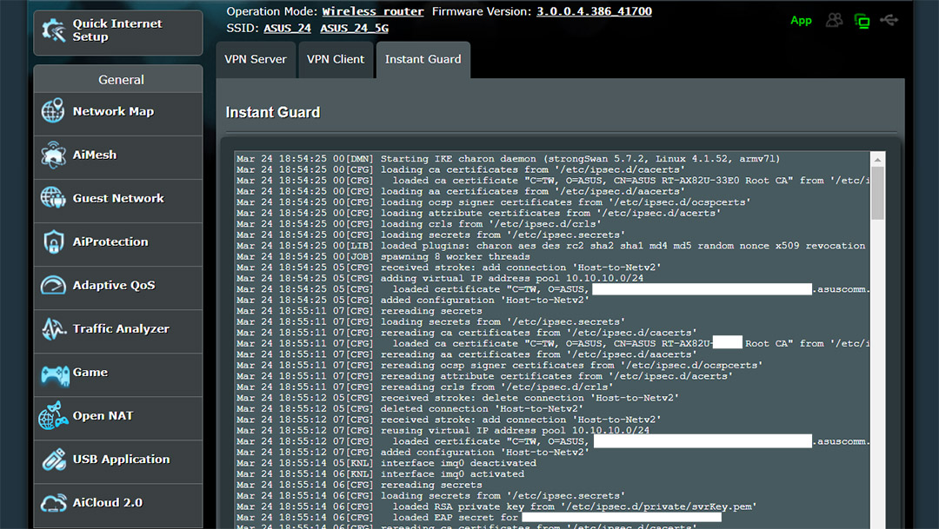This screenshot has width=939, height=529.
Task: Click the USB Application icon
Action: (x=53, y=460)
